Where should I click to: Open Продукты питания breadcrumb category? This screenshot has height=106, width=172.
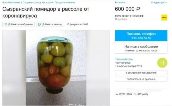coord(65,2)
